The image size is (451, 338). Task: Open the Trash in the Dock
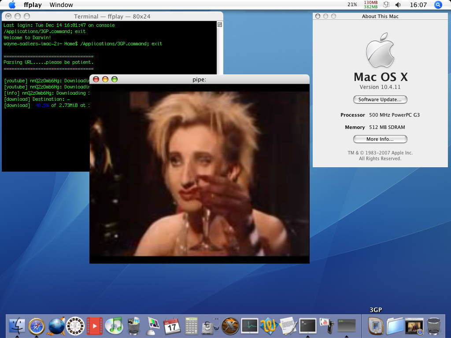pos(434,326)
